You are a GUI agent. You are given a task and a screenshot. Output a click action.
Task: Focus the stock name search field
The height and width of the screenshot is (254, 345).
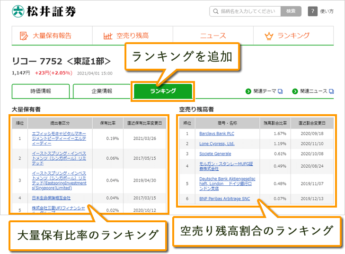tap(245, 11)
